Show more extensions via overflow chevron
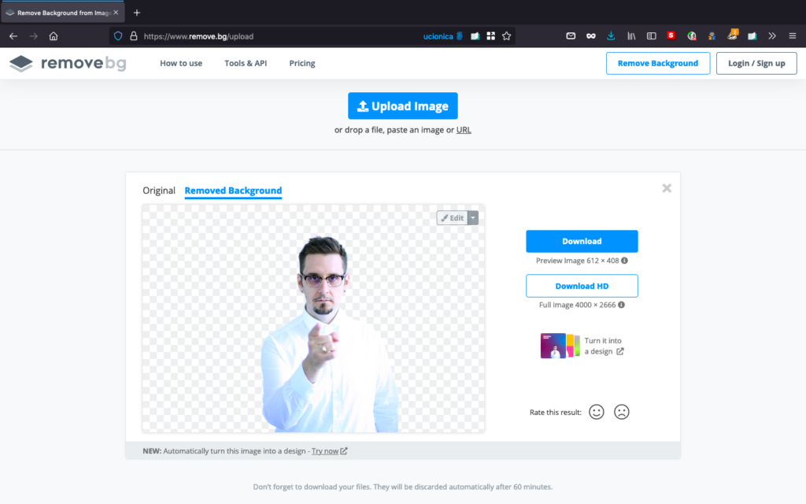 772,35
